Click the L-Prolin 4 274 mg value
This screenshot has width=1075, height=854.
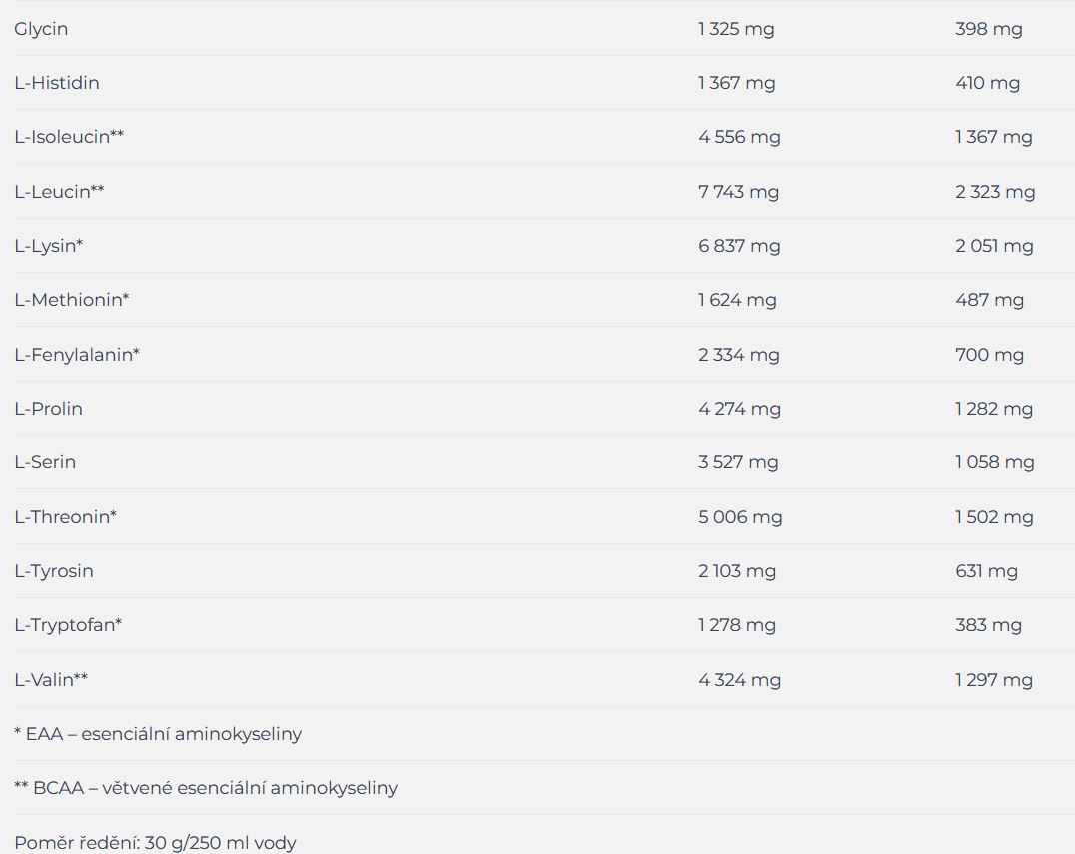pos(739,409)
